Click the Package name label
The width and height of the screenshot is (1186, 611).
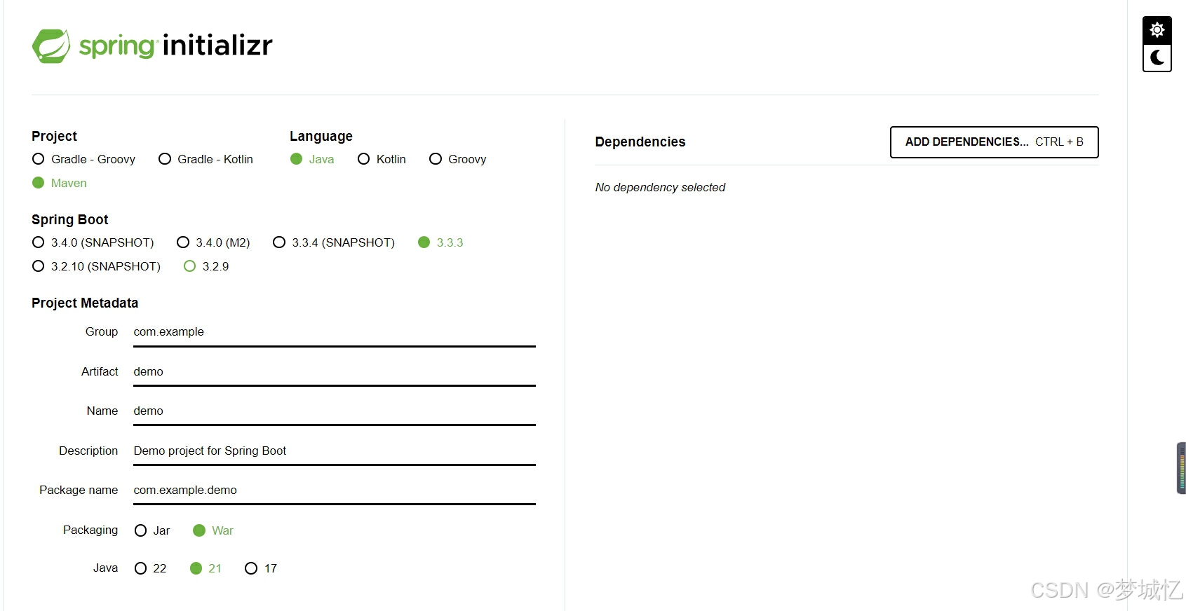(x=79, y=490)
